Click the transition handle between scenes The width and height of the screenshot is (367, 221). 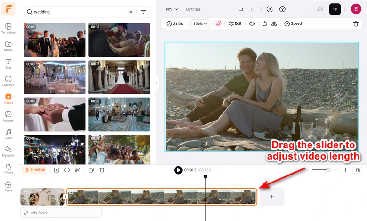(x=65, y=197)
